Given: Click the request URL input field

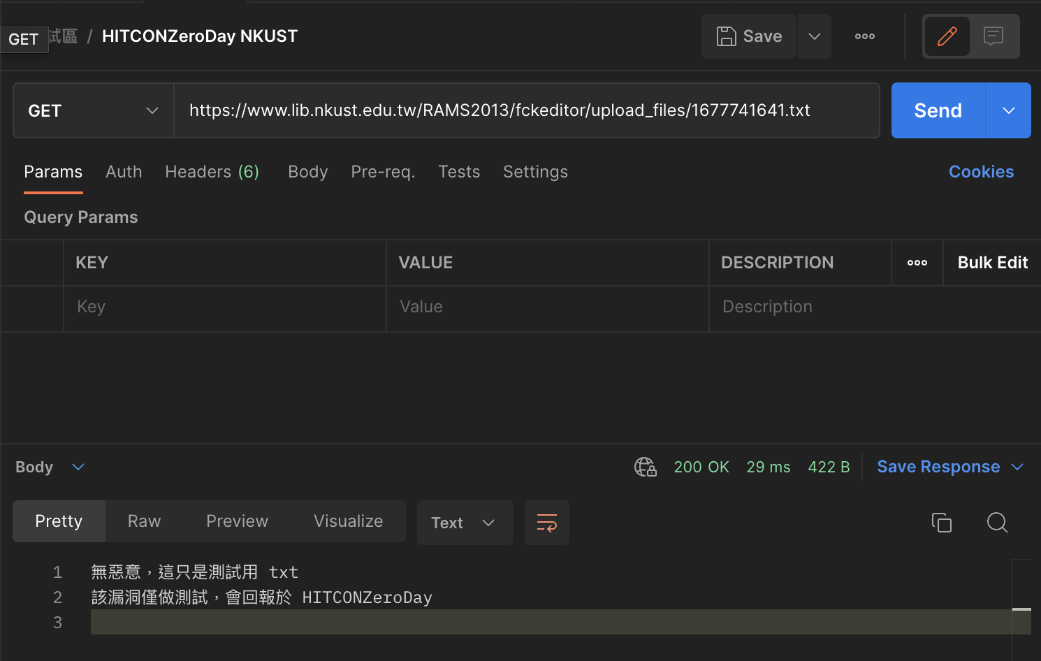Looking at the screenshot, I should point(526,110).
